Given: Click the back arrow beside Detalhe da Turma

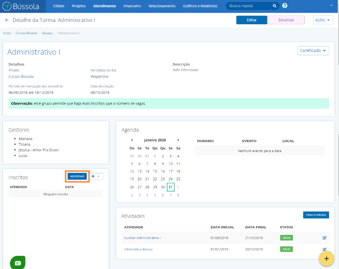Looking at the screenshot, I should [7, 20].
